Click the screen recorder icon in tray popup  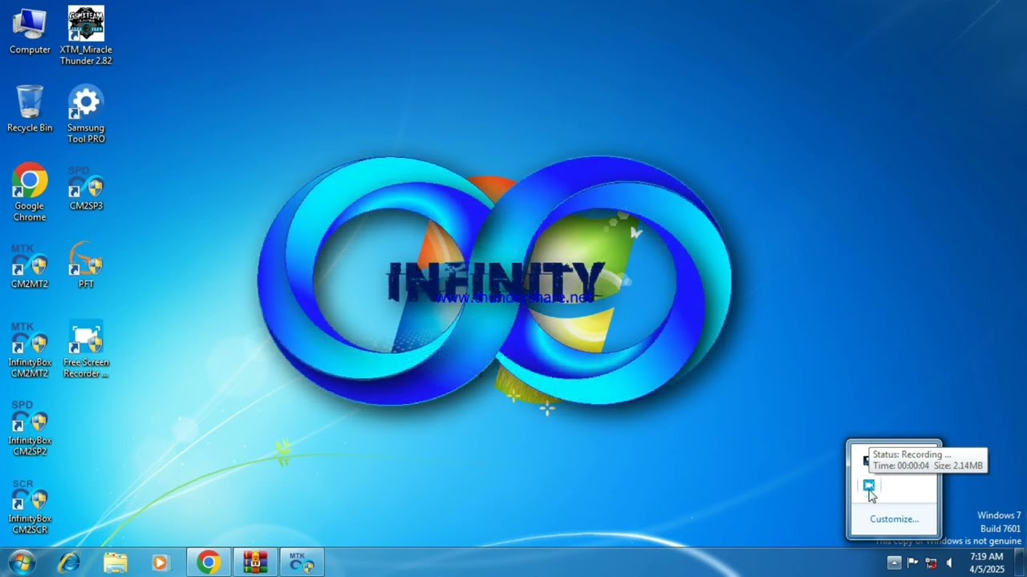pyautogui.click(x=869, y=486)
